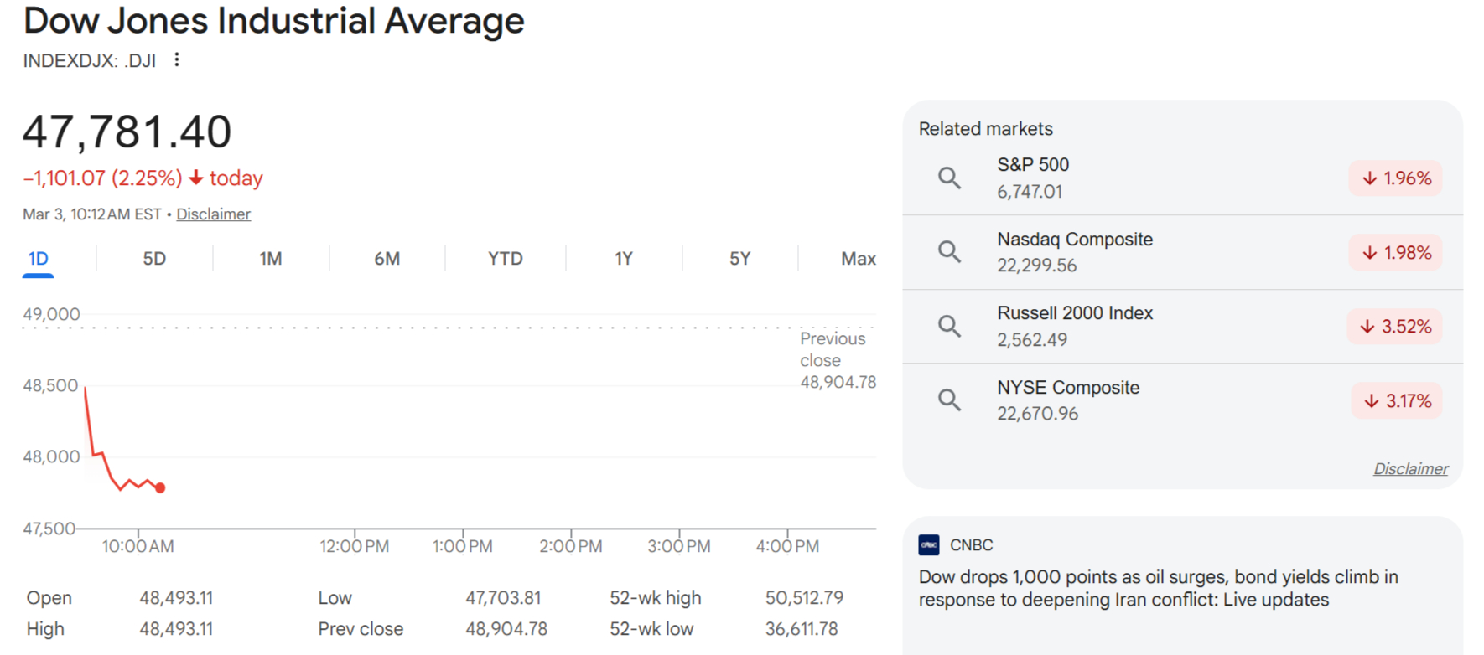Open the Russell 2000 Index market entry
The height and width of the screenshot is (655, 1484).
point(1075,326)
